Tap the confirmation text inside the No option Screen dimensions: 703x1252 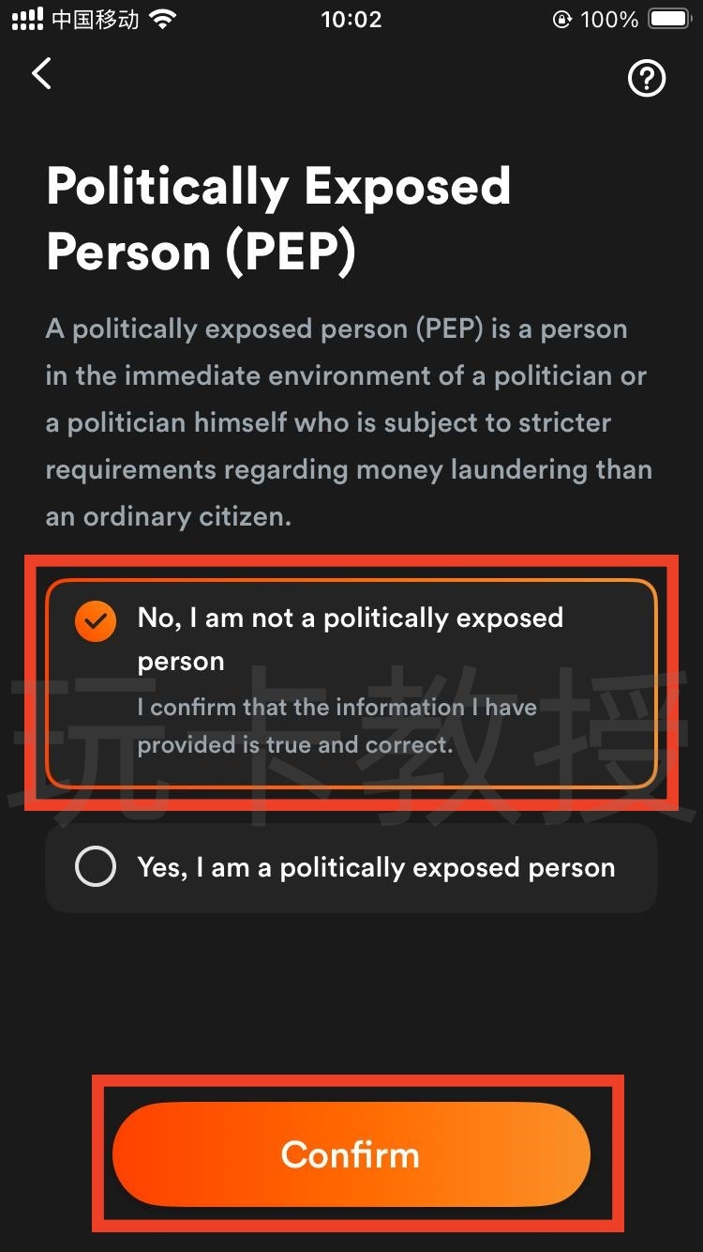[x=337, y=725]
